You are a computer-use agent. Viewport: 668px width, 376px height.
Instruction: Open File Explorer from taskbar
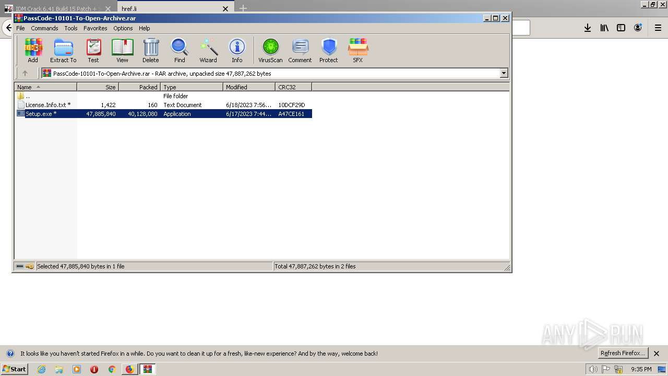click(59, 369)
